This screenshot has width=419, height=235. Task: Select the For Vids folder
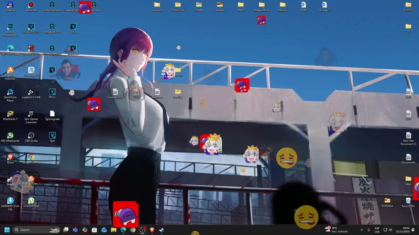[178, 94]
